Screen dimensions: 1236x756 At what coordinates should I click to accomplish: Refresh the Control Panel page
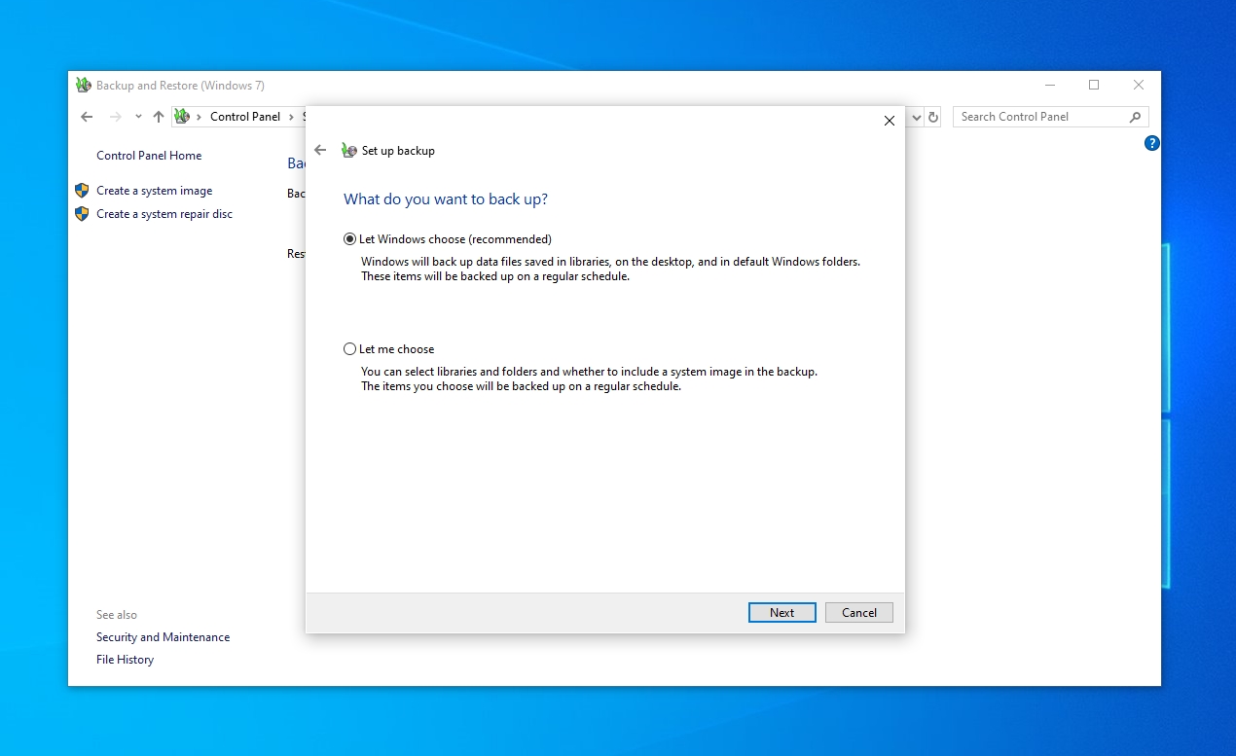tap(933, 117)
